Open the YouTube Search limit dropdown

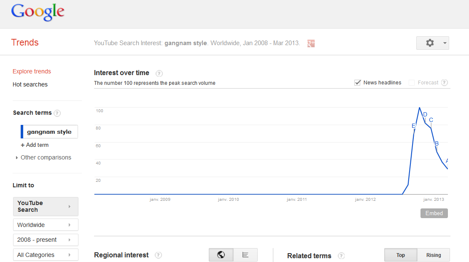pyautogui.click(x=46, y=206)
